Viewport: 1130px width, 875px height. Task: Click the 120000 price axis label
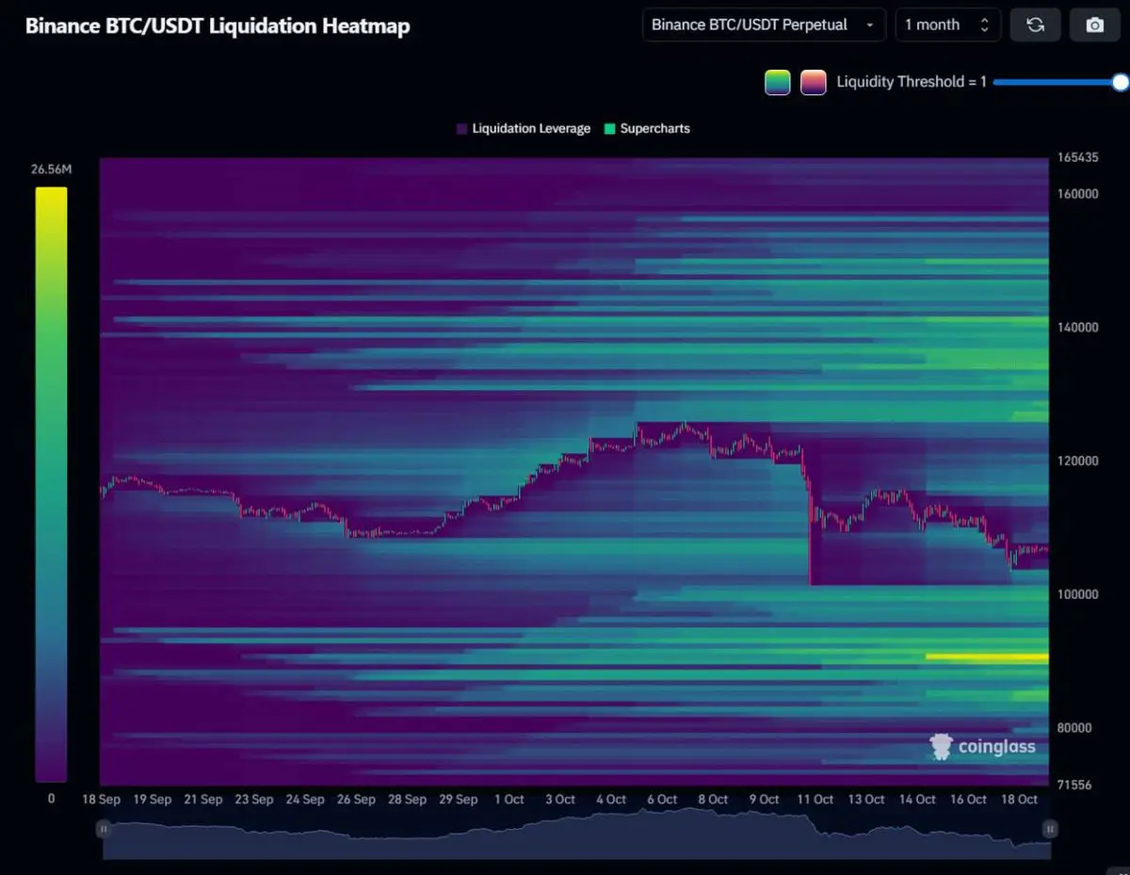click(1077, 461)
